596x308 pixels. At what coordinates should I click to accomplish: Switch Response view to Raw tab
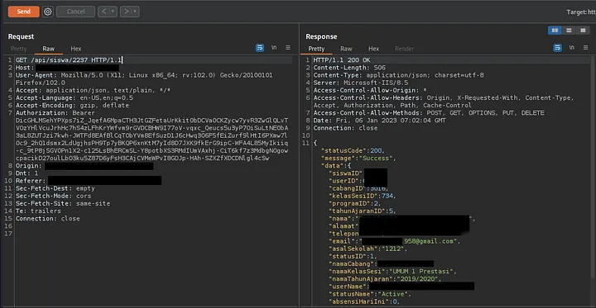346,49
